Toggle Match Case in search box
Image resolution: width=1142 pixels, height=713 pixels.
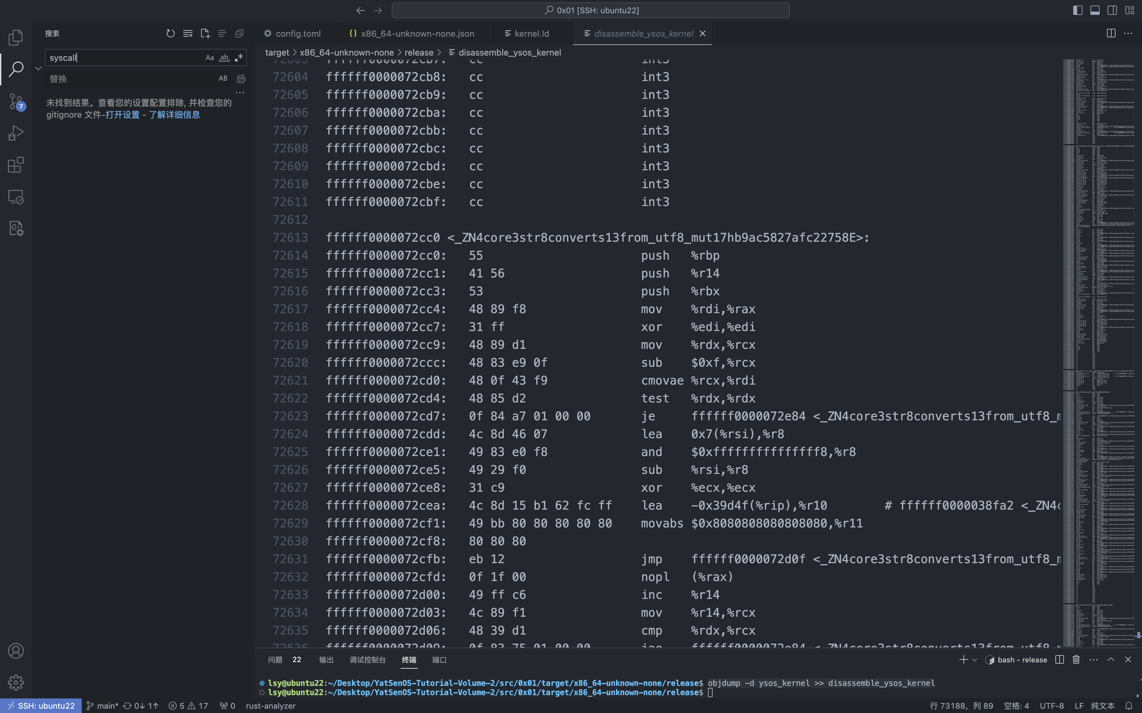point(209,58)
